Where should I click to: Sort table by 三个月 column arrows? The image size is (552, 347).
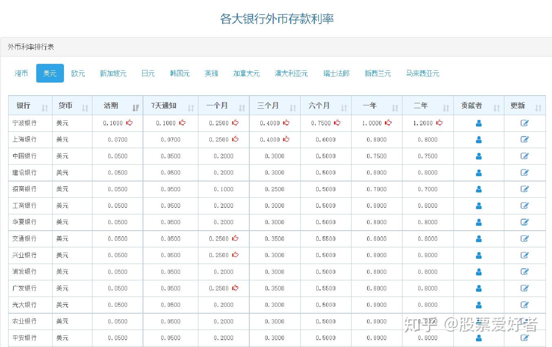coord(293,108)
